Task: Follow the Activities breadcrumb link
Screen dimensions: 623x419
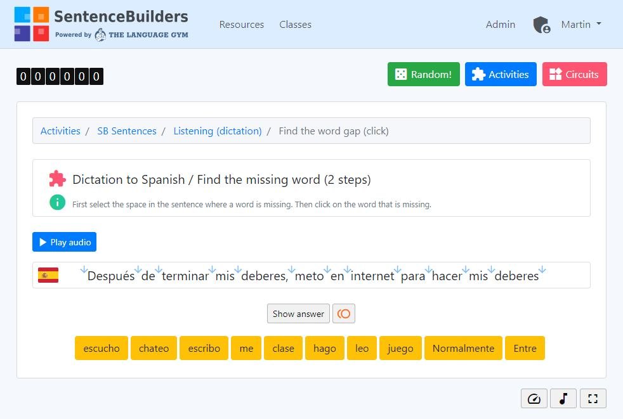Action: point(60,131)
